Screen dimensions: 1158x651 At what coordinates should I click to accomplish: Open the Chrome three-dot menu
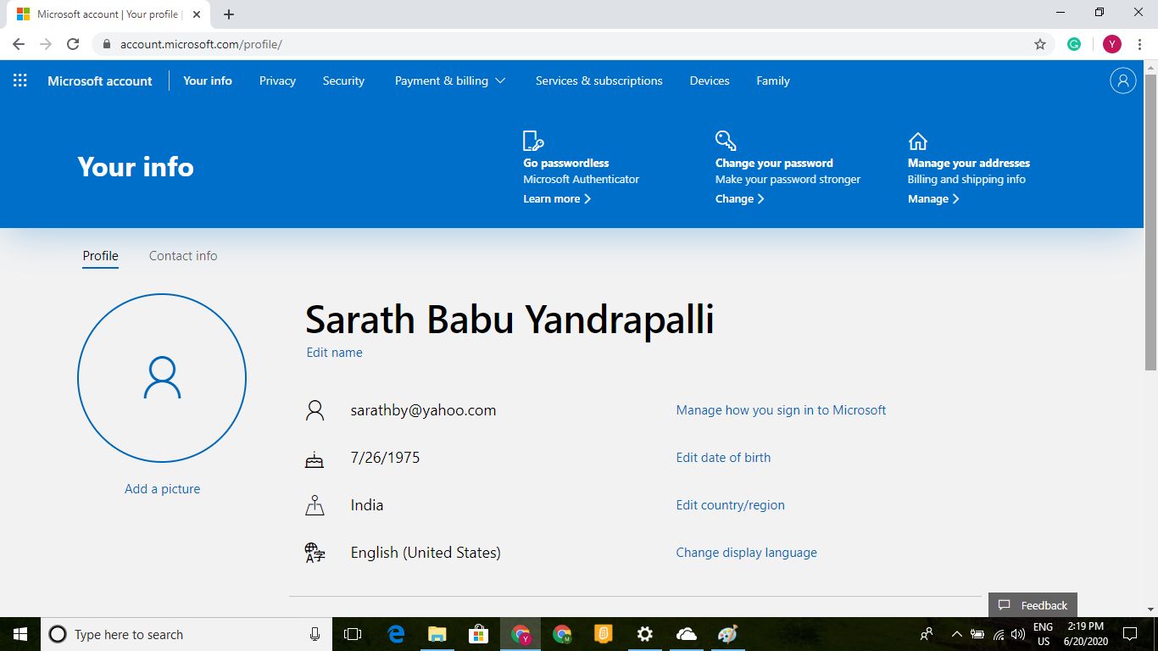1140,44
